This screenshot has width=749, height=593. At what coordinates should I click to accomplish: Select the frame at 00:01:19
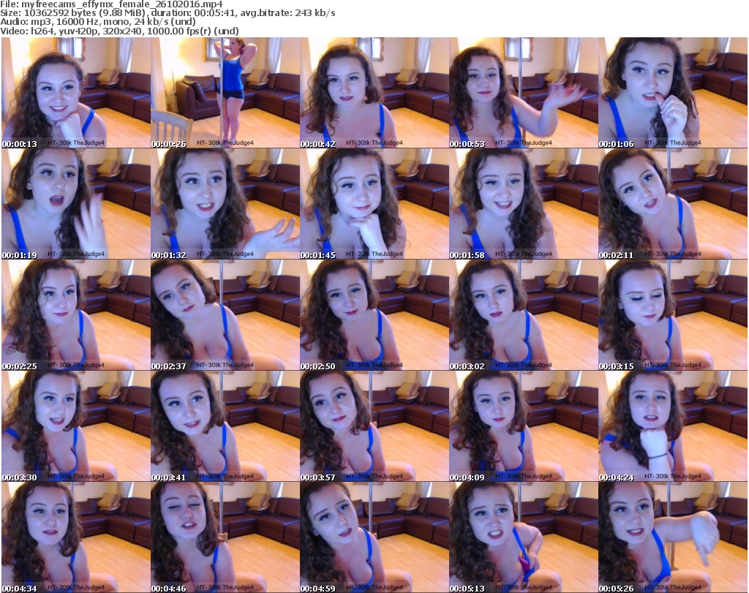(76, 204)
